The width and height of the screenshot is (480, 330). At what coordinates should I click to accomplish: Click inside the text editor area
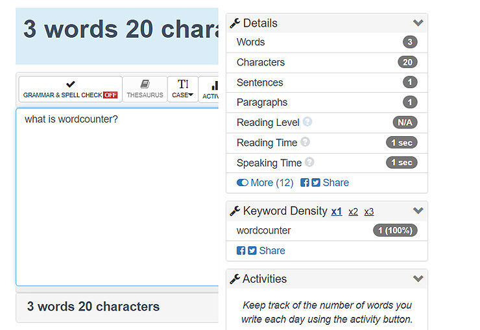(117, 196)
